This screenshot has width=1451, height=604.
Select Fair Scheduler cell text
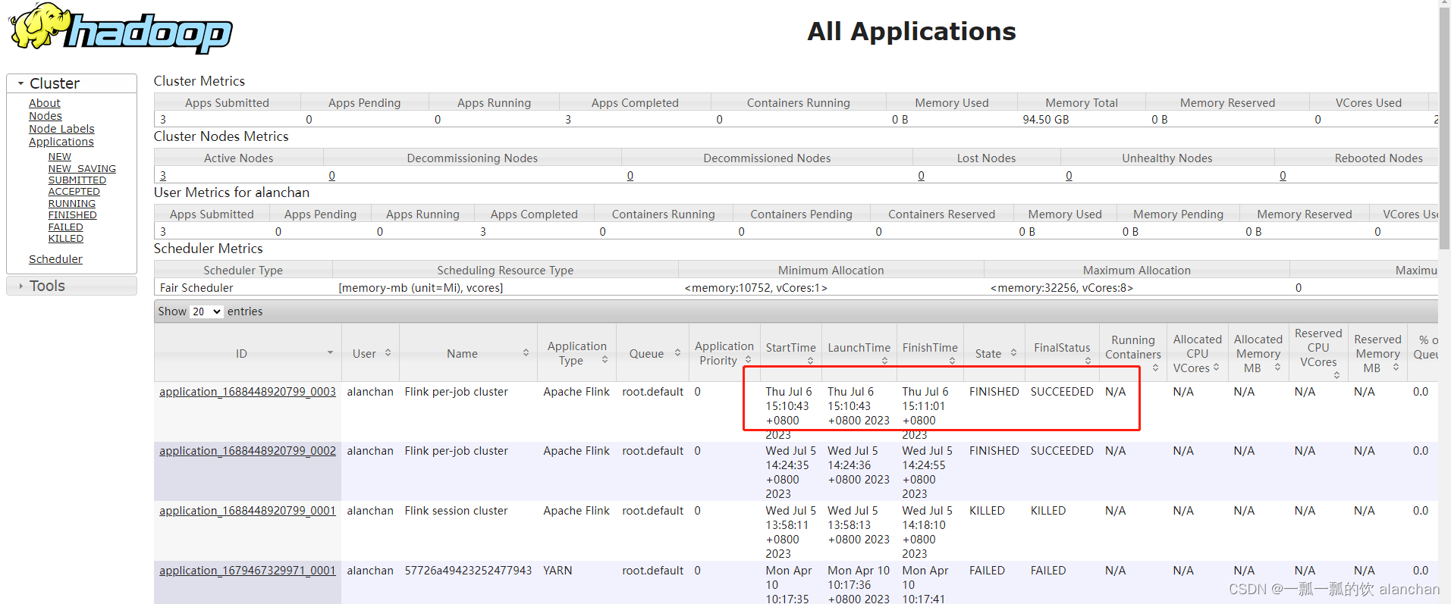coord(196,288)
